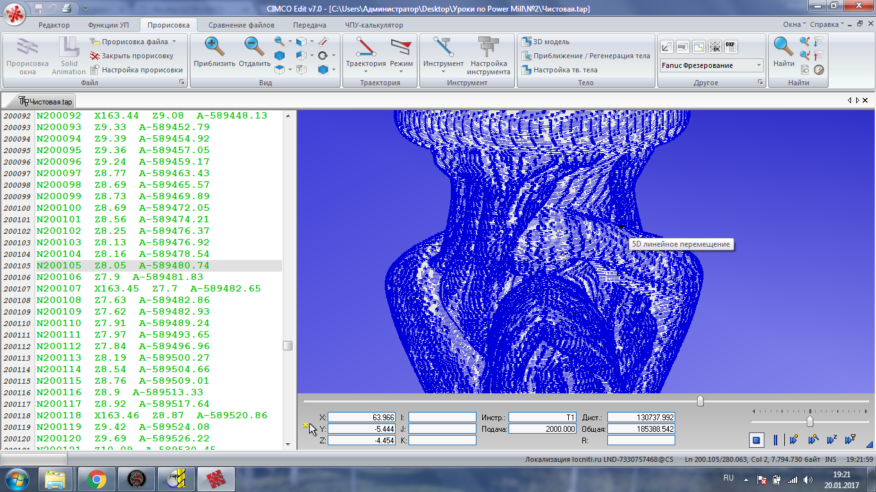Open the Передача tab

click(310, 25)
